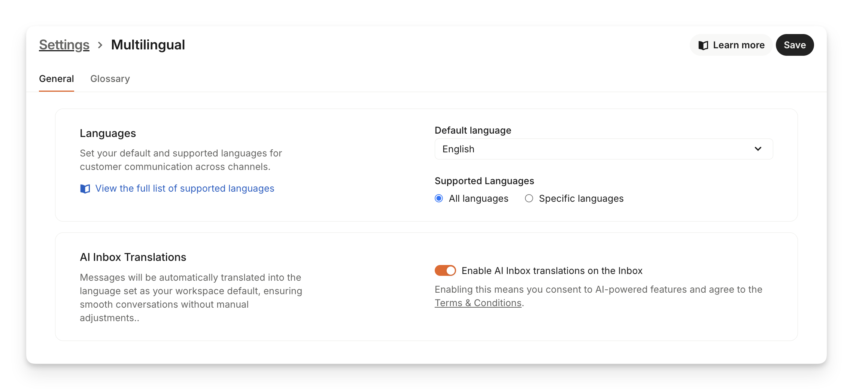
Task: Click the breadcrumb arrow after Settings
Action: pyautogui.click(x=100, y=45)
